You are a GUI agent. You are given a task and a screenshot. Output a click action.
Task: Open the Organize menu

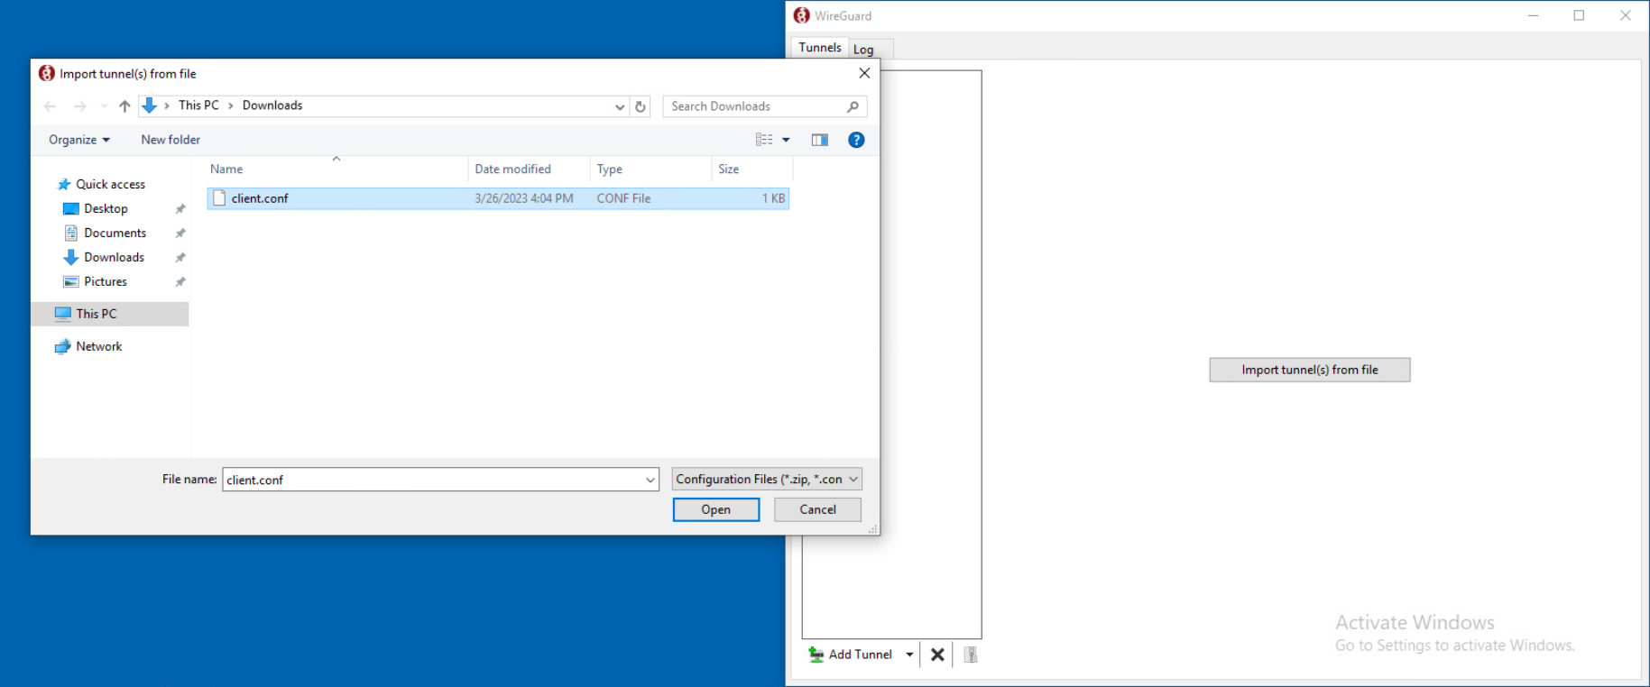[x=79, y=140]
